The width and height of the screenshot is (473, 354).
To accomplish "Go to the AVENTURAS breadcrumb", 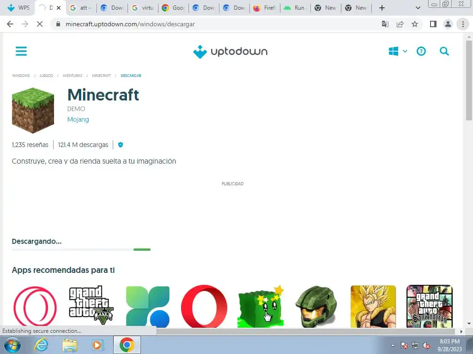I will [73, 76].
